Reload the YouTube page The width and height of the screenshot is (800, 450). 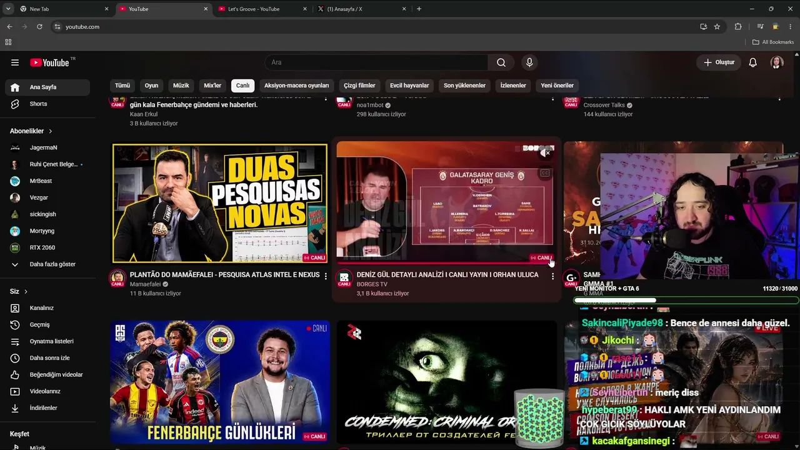[39, 27]
